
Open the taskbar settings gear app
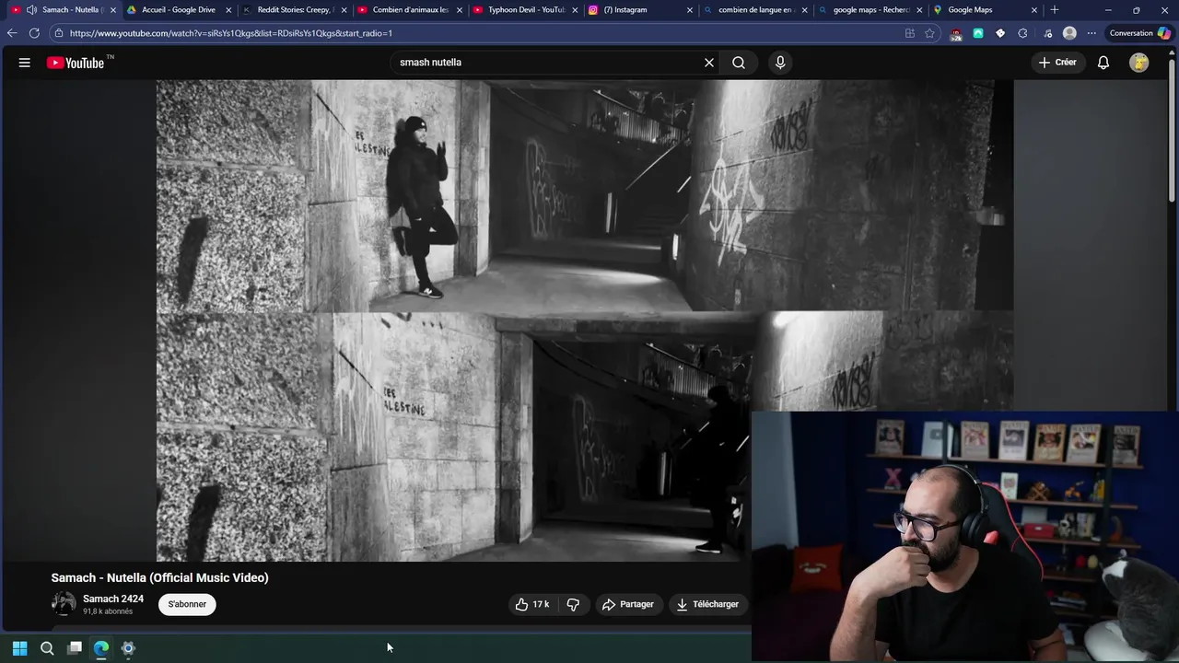pyautogui.click(x=128, y=648)
